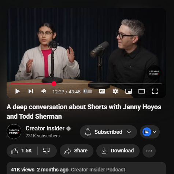The width and height of the screenshot is (174, 174).
Task: Like the video (1.5K)
Action: click(22, 151)
